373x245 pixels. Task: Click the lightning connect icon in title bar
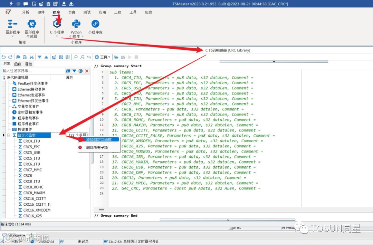pos(11,4)
